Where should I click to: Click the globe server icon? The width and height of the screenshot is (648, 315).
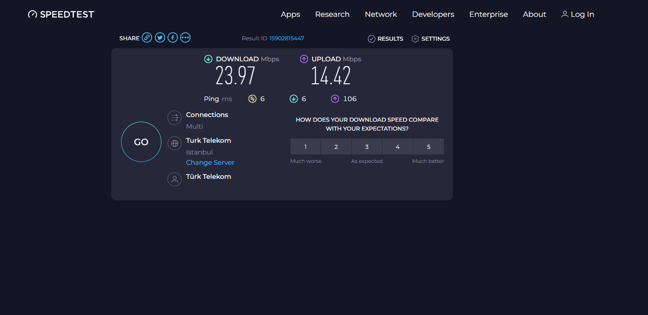175,143
